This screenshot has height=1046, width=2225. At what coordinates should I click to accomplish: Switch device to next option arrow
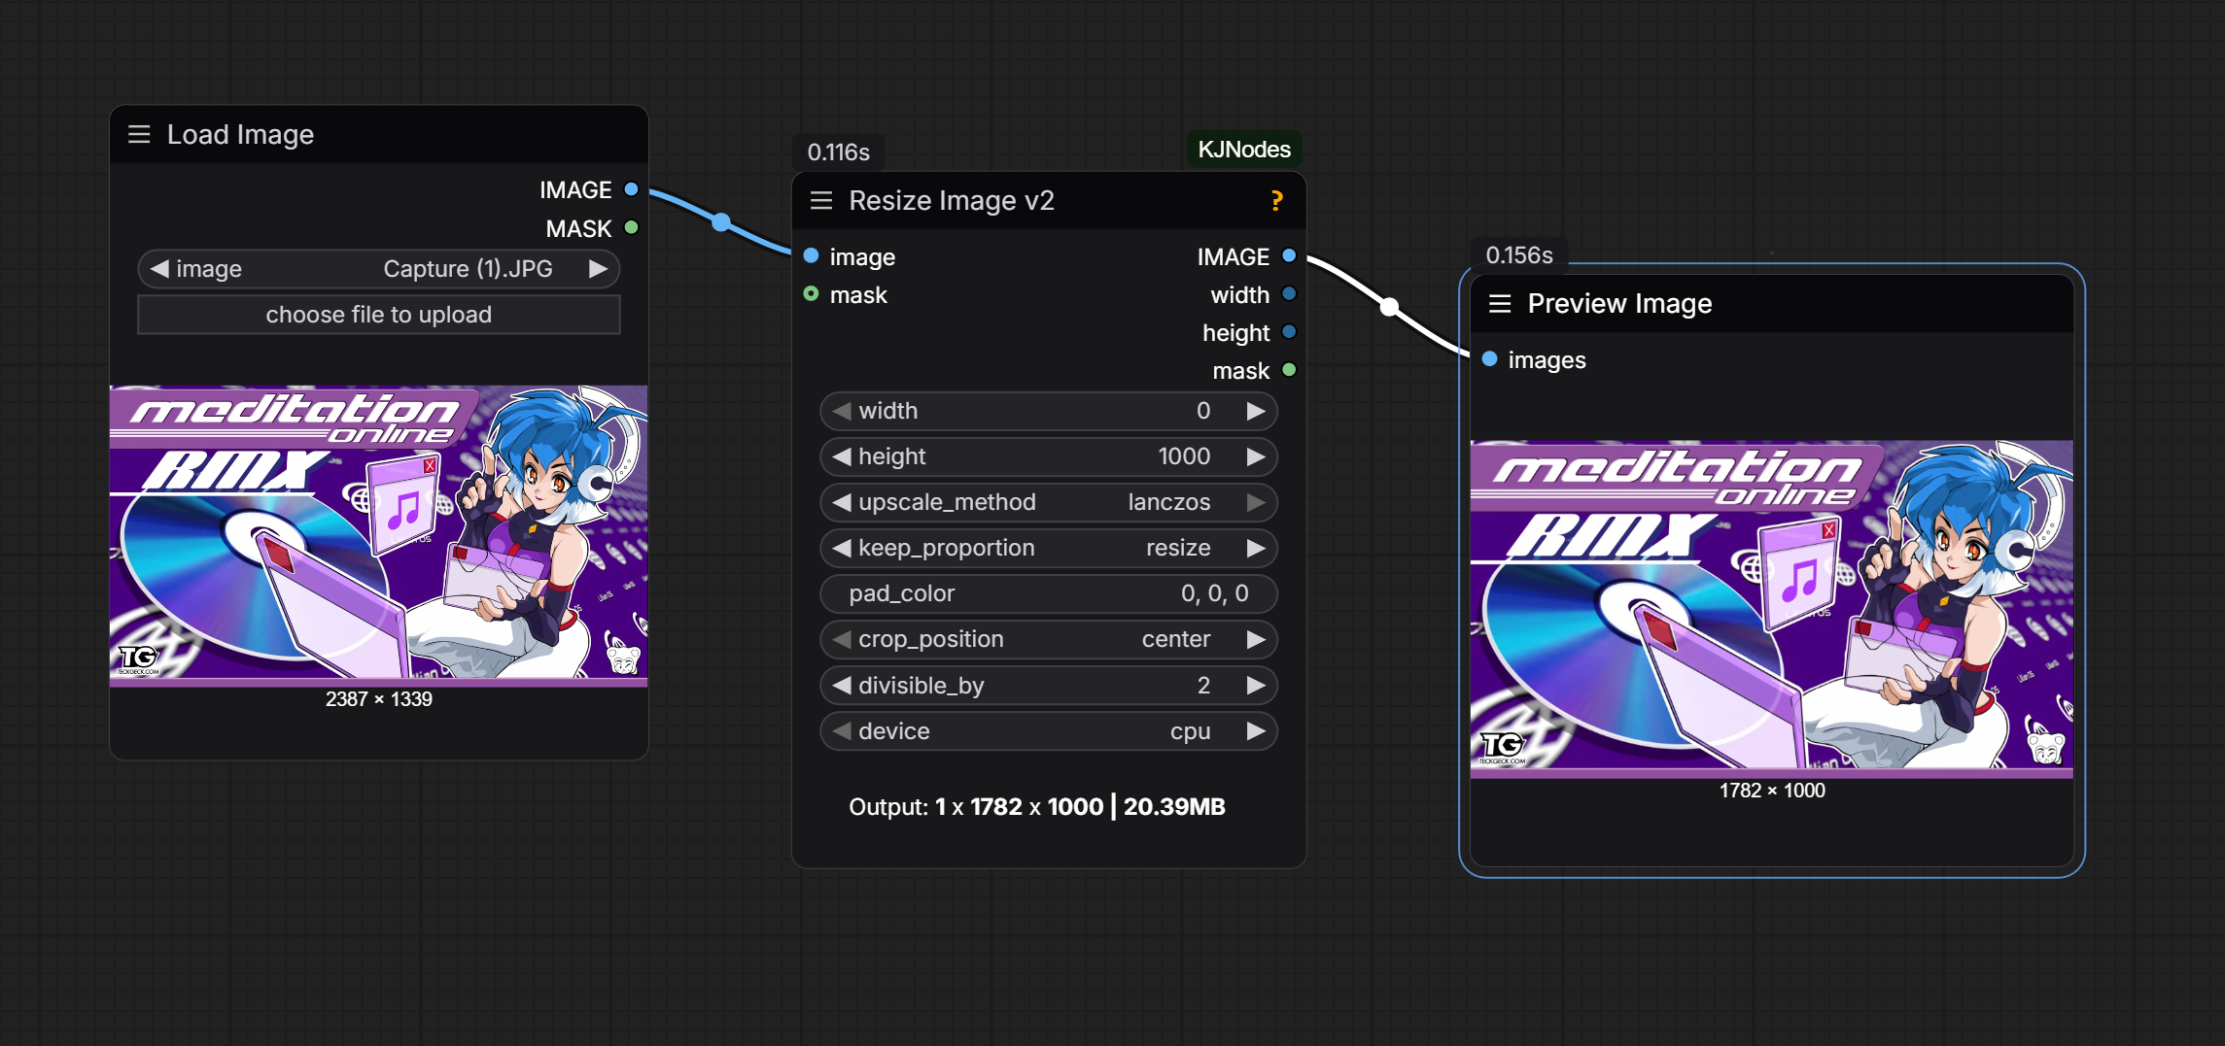[1256, 731]
